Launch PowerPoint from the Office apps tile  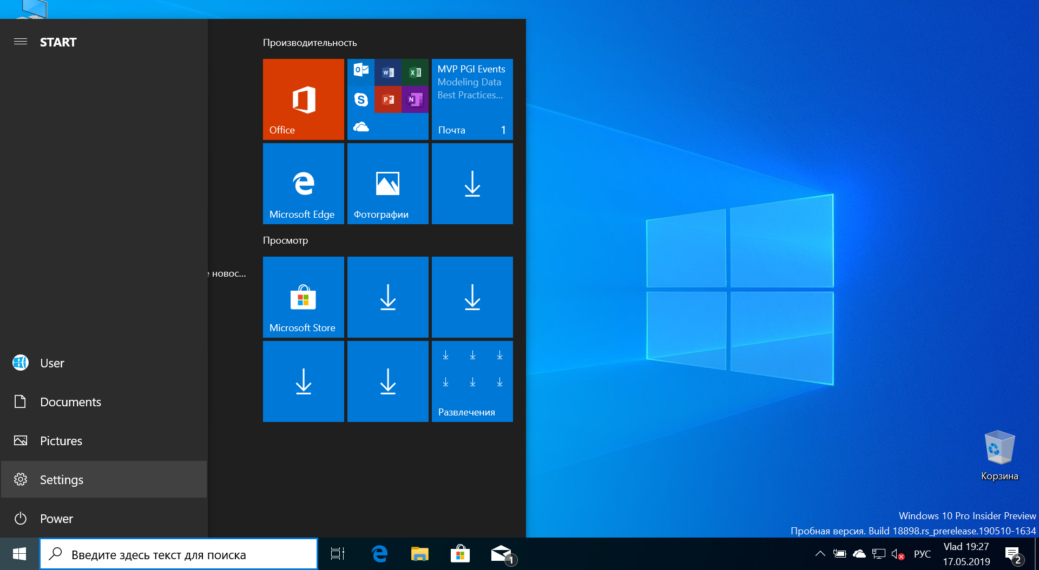[x=388, y=99]
